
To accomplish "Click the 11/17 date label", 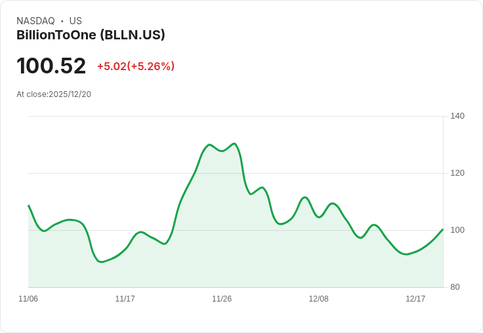I will point(125,298).
